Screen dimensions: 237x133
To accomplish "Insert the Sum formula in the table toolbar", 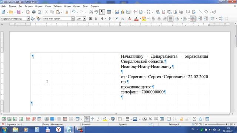I will (194, 119).
